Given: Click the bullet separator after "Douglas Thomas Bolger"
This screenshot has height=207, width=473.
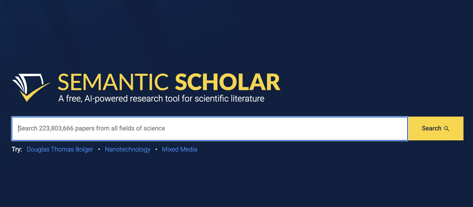Looking at the screenshot, I should (99, 149).
